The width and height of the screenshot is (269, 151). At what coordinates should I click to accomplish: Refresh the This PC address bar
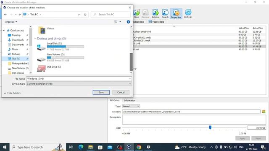tap(85, 15)
